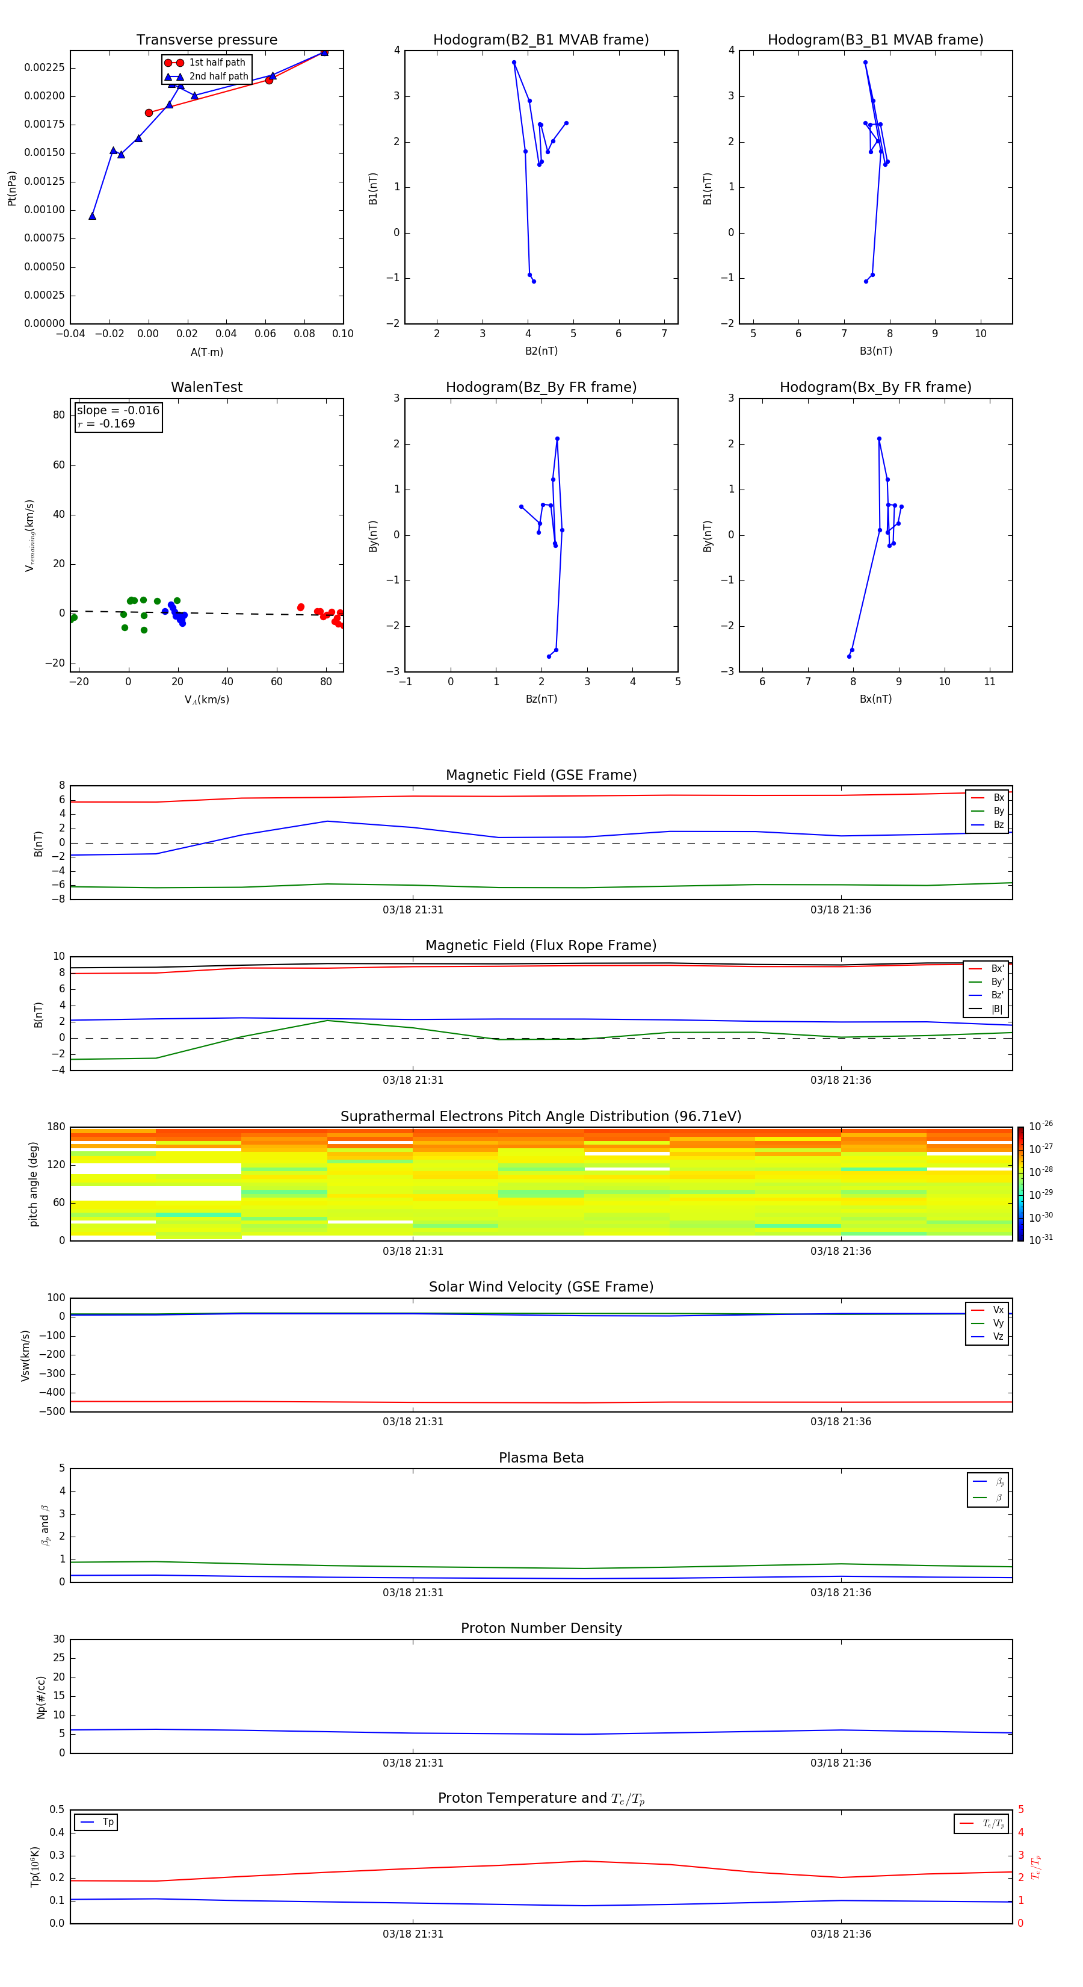This screenshot has height=1987, width=1083.
Task: Click the red data point cluster in WalenTest
Action: [324, 615]
